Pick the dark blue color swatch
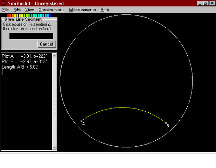Viewport: 216px width, 168px height. (x=50, y=15)
